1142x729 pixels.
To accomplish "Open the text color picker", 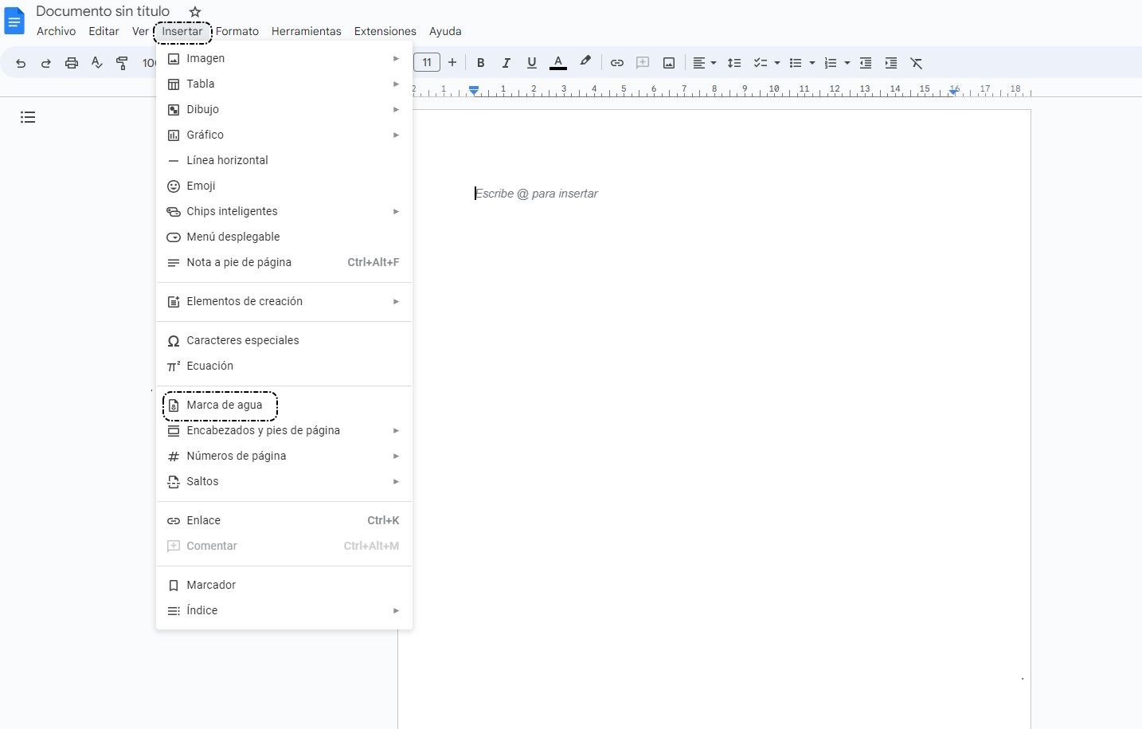I will point(558,63).
